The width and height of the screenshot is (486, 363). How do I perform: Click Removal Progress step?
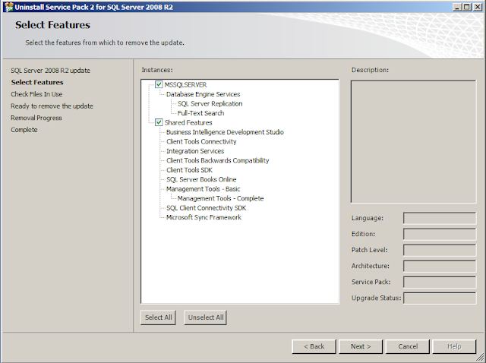[x=36, y=118]
